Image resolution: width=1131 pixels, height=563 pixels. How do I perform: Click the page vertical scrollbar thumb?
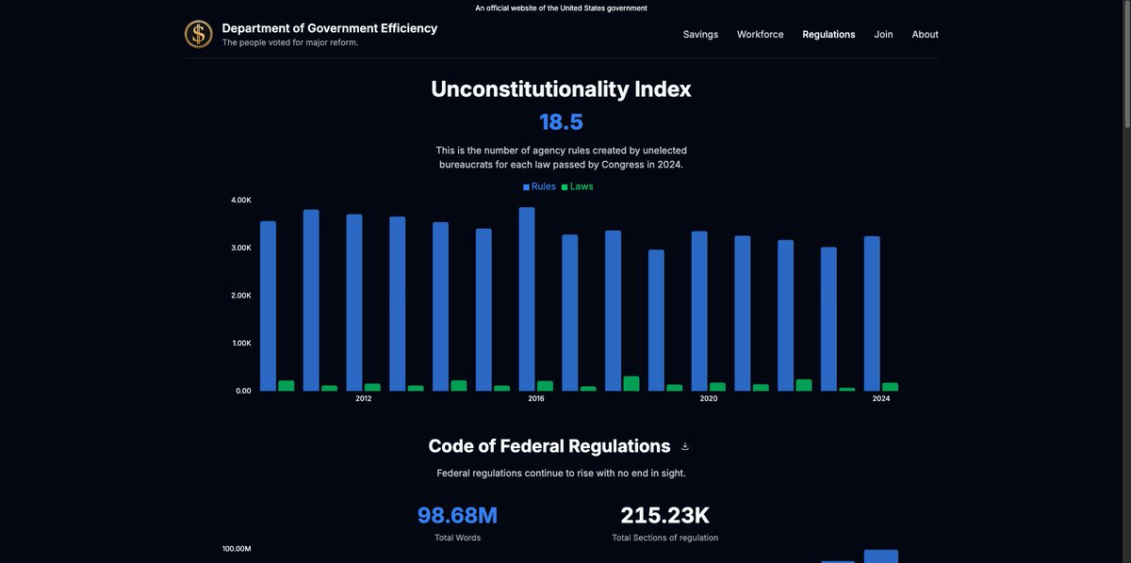pyautogui.click(x=1125, y=64)
